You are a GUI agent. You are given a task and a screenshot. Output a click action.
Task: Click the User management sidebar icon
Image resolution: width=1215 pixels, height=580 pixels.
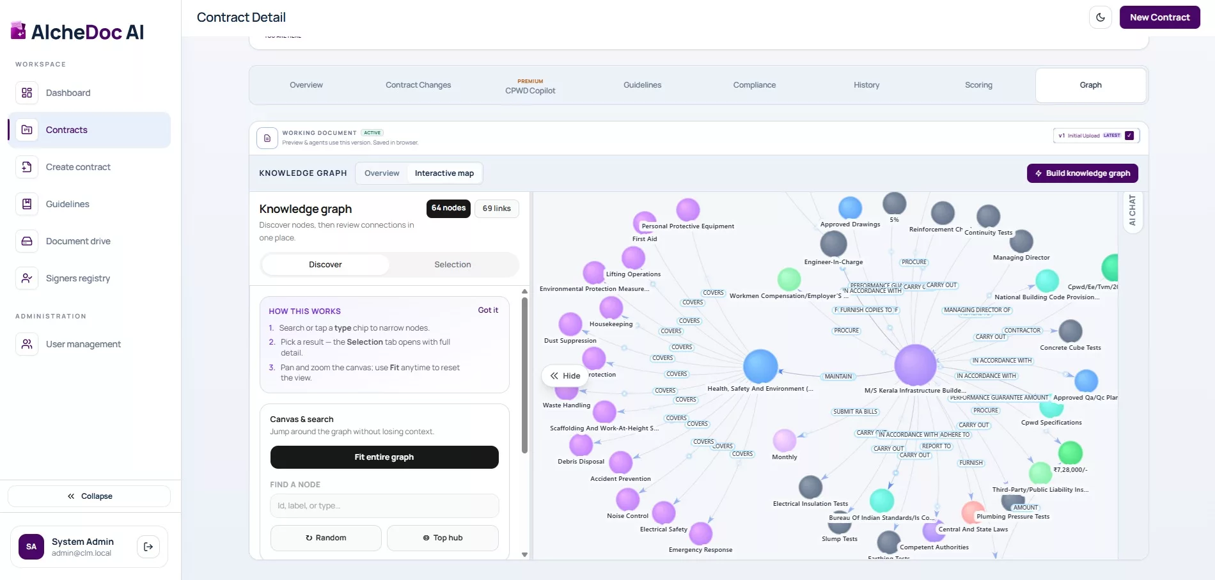pos(27,344)
